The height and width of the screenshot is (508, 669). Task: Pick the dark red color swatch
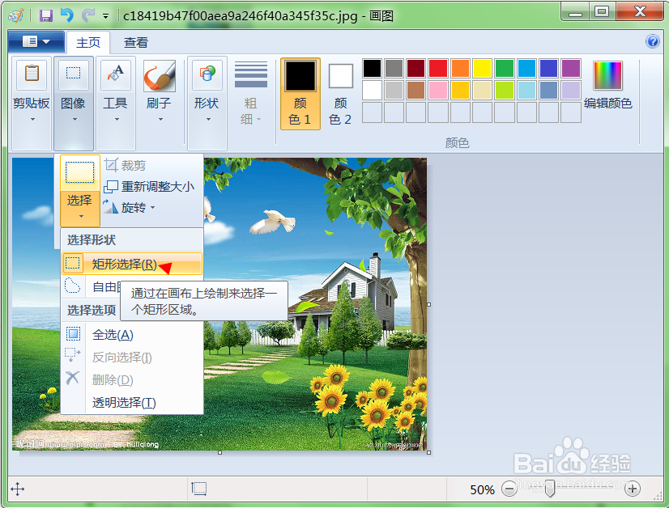click(416, 69)
